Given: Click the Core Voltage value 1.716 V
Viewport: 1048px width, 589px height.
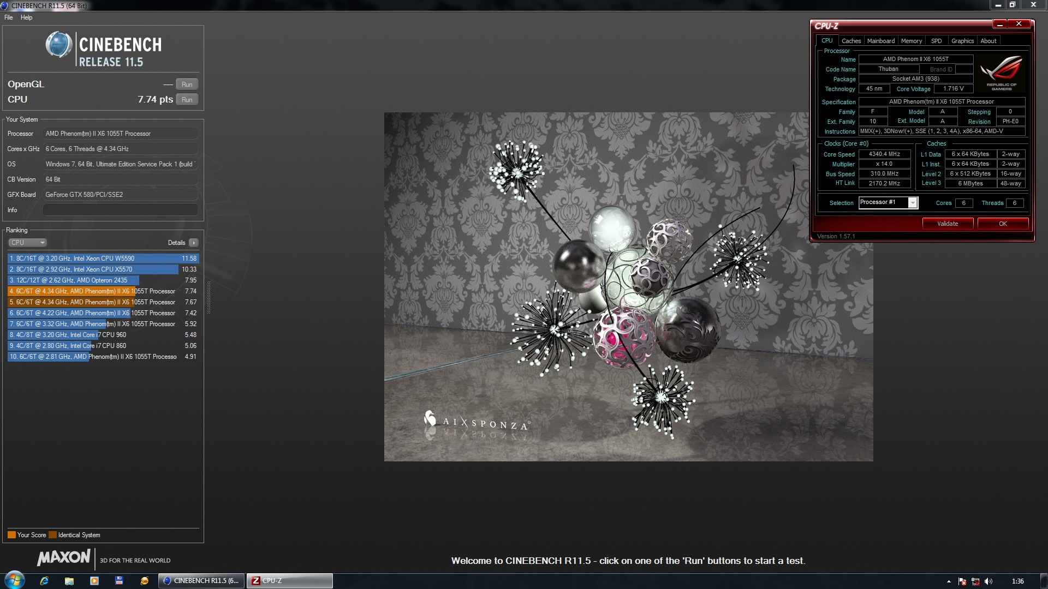Looking at the screenshot, I should [953, 89].
